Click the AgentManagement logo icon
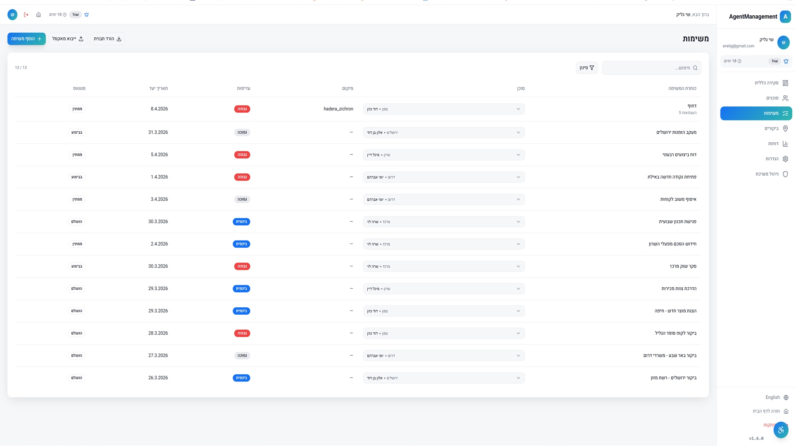The width and height of the screenshot is (796, 446). click(785, 17)
